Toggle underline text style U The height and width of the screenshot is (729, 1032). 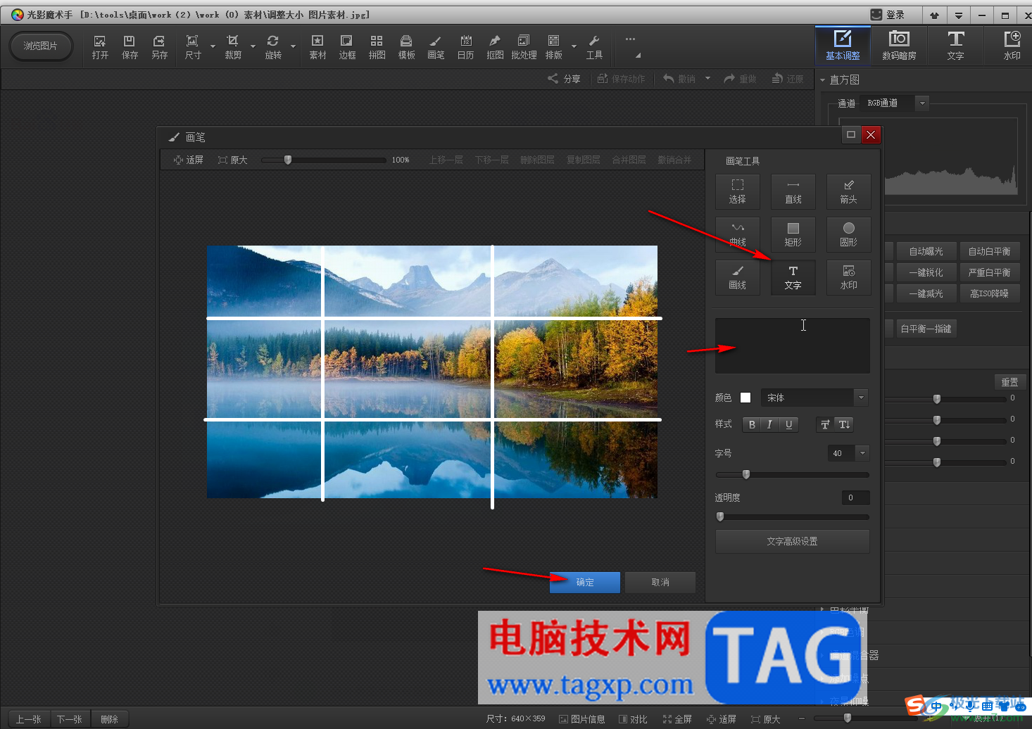[x=788, y=424]
